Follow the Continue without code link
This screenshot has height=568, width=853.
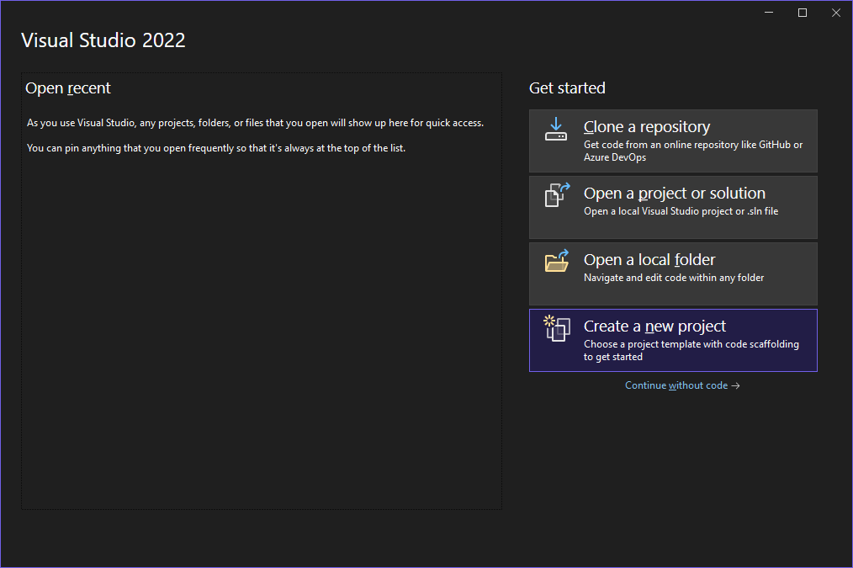[682, 385]
